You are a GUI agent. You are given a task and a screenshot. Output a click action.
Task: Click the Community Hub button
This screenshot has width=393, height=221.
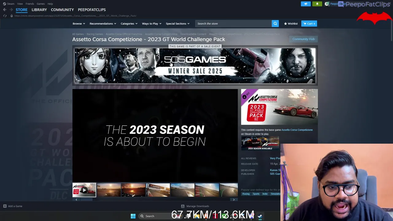tap(303, 39)
